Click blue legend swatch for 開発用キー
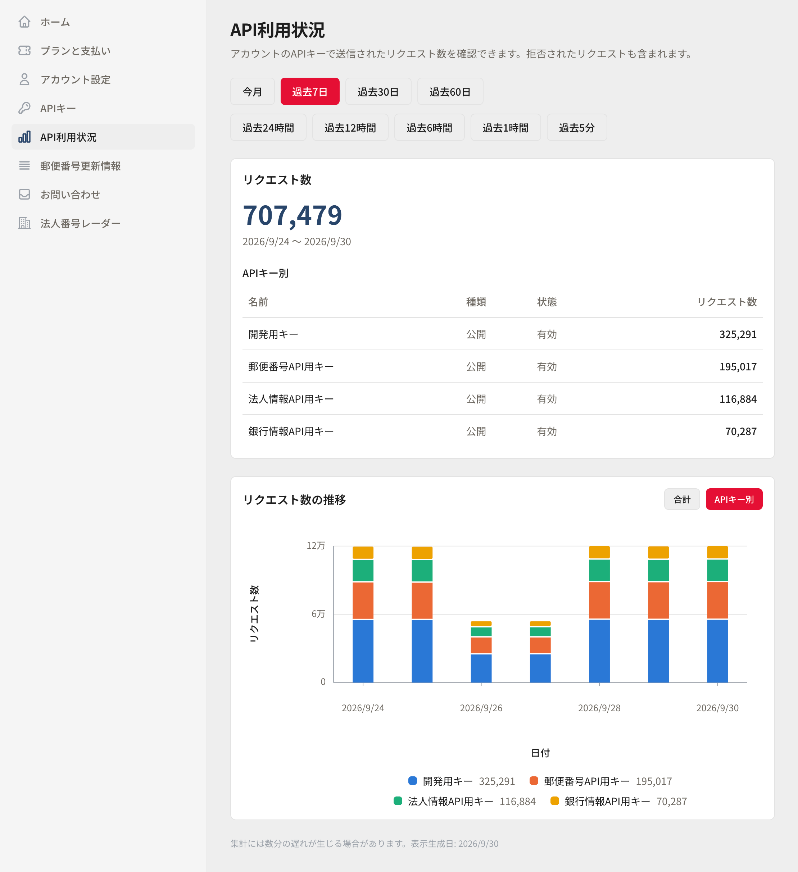 (413, 781)
